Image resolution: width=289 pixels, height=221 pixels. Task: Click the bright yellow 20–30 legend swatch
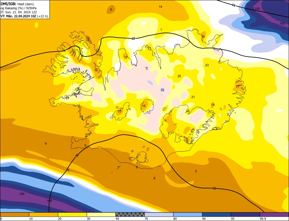72,215
